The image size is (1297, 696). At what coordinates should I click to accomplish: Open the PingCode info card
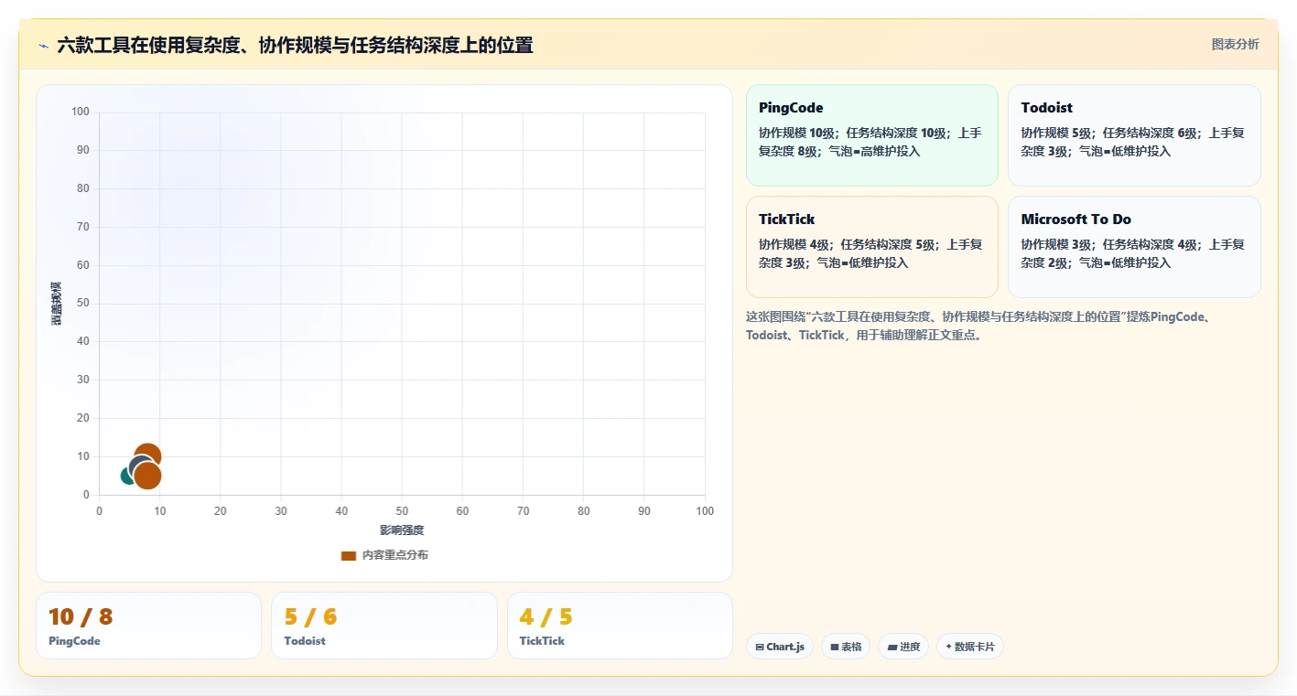(872, 135)
